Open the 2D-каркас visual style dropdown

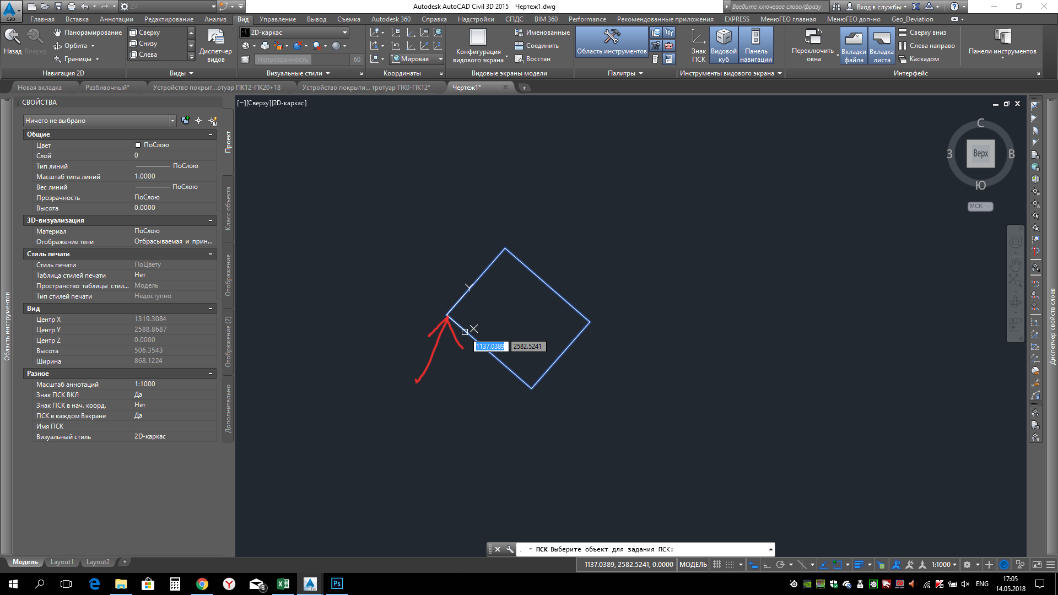click(345, 33)
